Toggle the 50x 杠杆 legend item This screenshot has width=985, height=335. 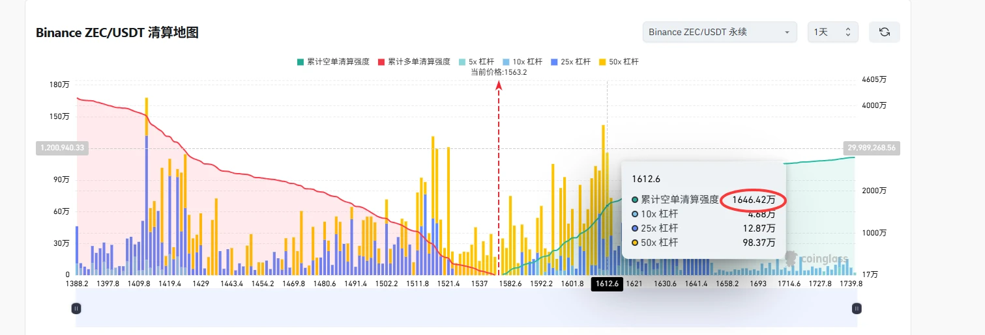click(619, 62)
